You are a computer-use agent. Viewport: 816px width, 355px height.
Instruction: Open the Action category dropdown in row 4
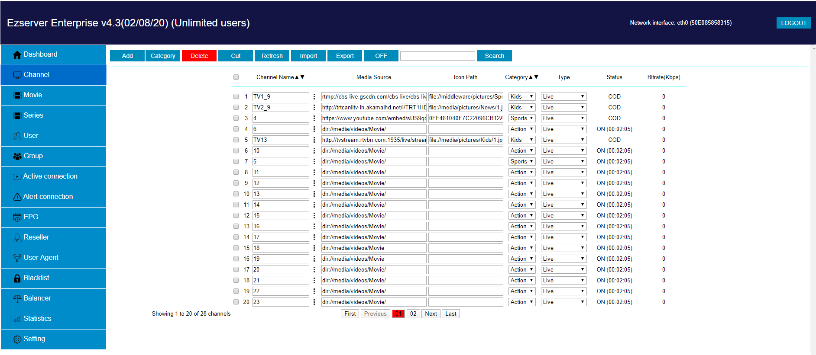(522, 129)
